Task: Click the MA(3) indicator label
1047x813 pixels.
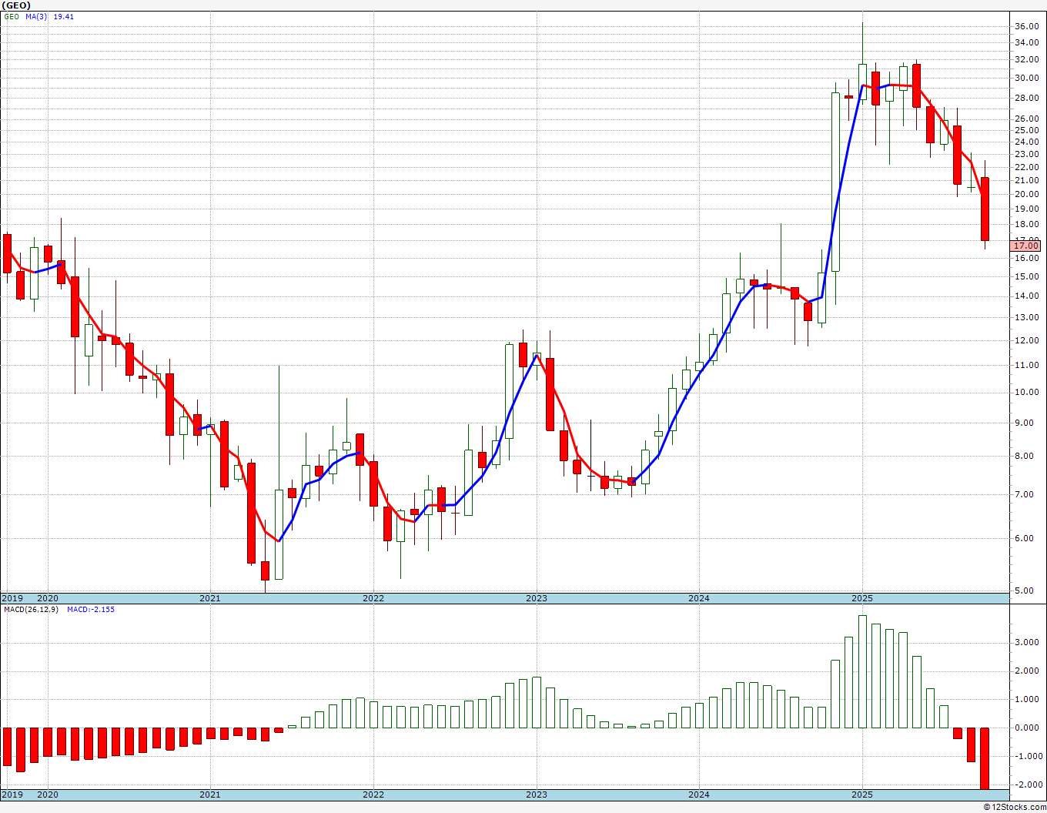Action: pyautogui.click(x=37, y=16)
